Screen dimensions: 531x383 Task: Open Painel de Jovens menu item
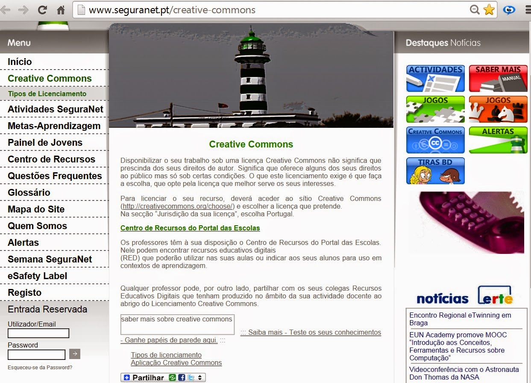point(45,142)
